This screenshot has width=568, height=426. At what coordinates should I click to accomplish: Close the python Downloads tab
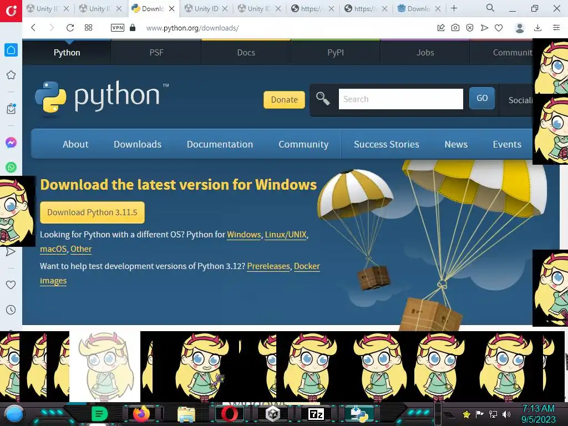172,8
